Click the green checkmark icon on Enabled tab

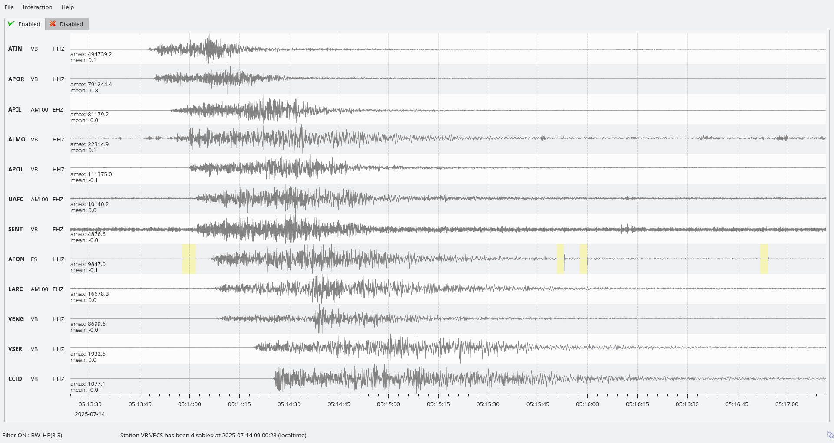(11, 24)
